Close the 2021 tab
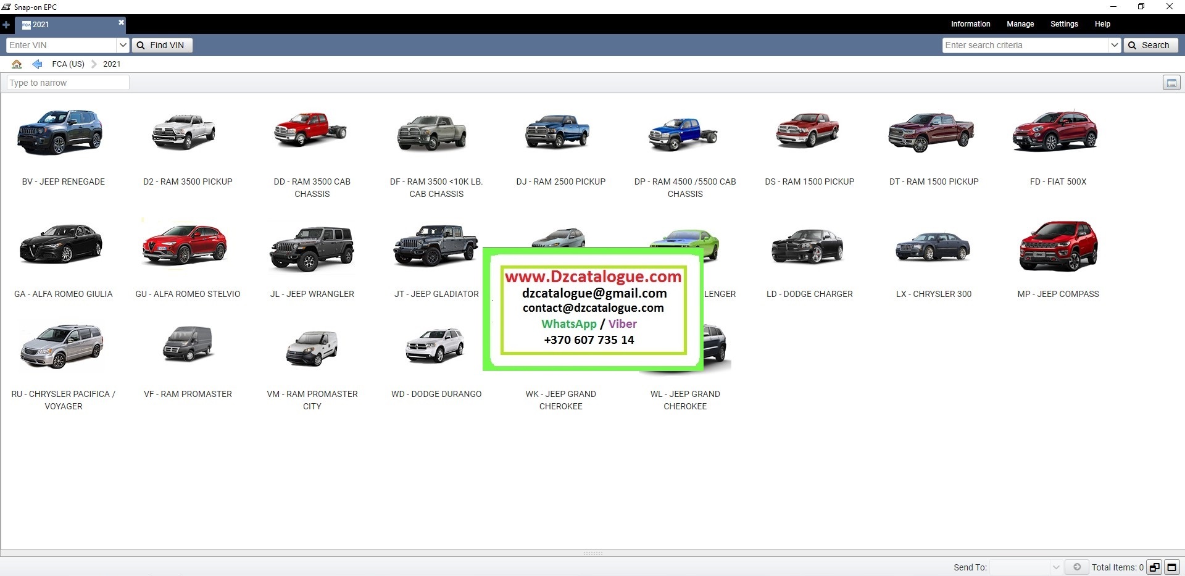This screenshot has width=1185, height=576. (121, 22)
